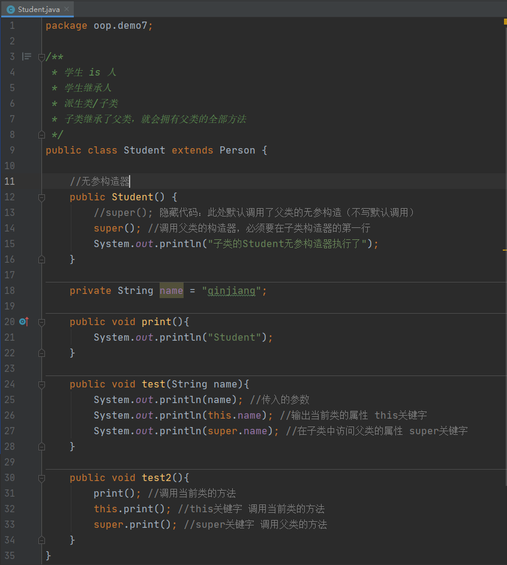Toggle rendered view of Javadoc comment
Screen dimensions: 507x565
click(26, 56)
